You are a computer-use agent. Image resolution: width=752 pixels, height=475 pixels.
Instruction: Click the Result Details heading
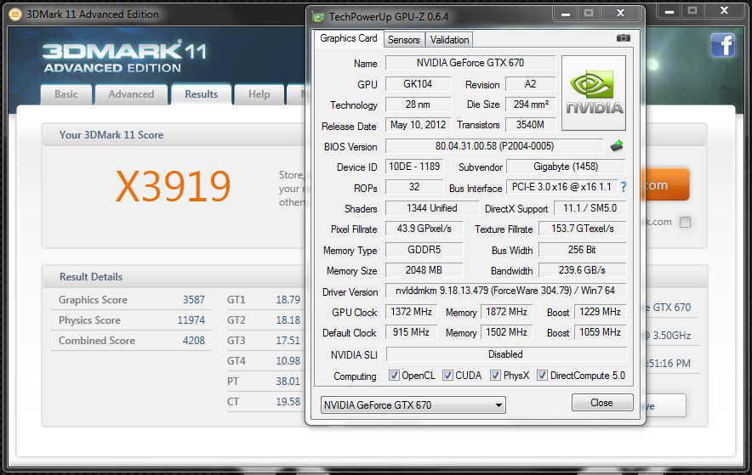click(91, 277)
